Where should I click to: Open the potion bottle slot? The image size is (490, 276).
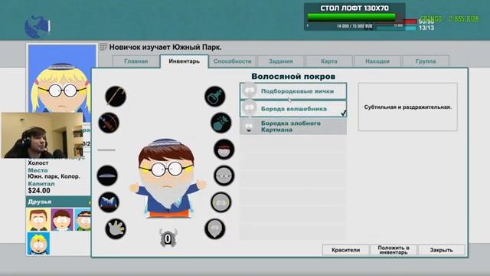(x=215, y=96)
